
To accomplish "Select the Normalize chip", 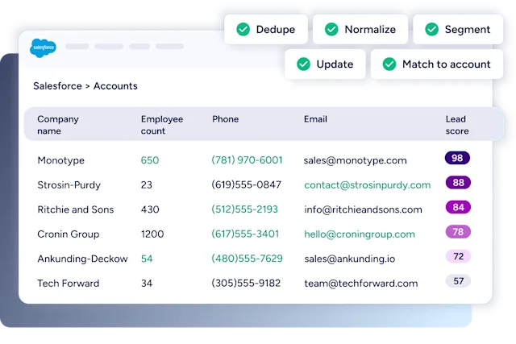I will click(360, 29).
